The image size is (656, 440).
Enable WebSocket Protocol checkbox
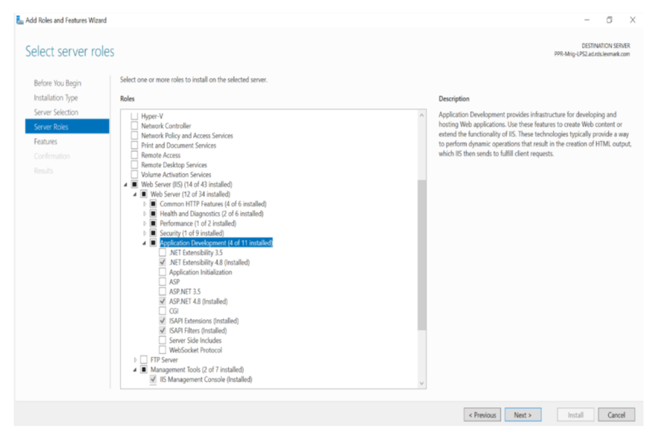coord(163,350)
